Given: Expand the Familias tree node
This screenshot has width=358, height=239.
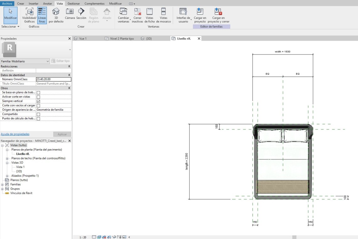Looking at the screenshot, I should coord(3,184).
